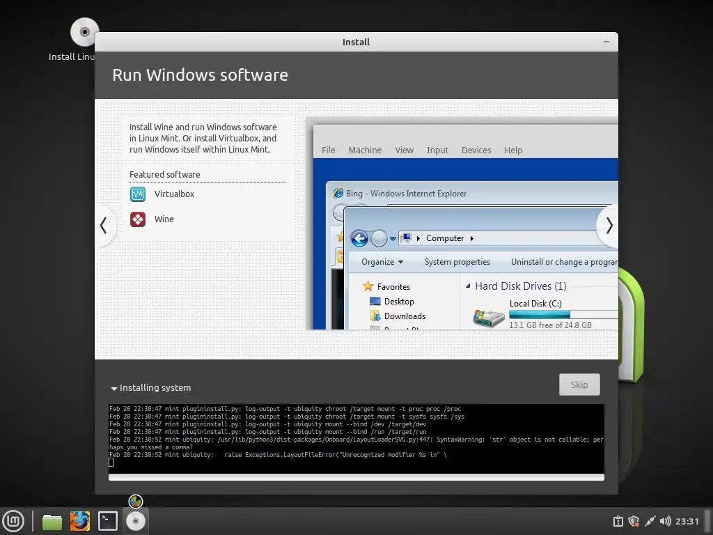Collapse the Installing system details expander
This screenshot has height=535, width=713.
(151, 388)
